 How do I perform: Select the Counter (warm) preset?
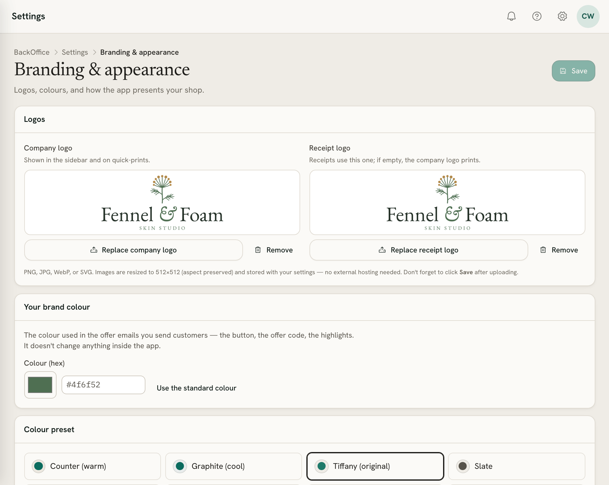coord(92,466)
